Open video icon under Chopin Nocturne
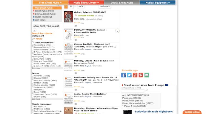This screenshot has height=114, width=209. coord(76,56)
